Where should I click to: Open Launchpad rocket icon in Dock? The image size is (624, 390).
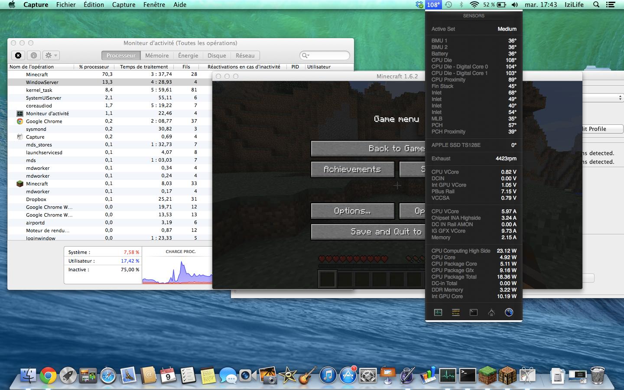68,376
